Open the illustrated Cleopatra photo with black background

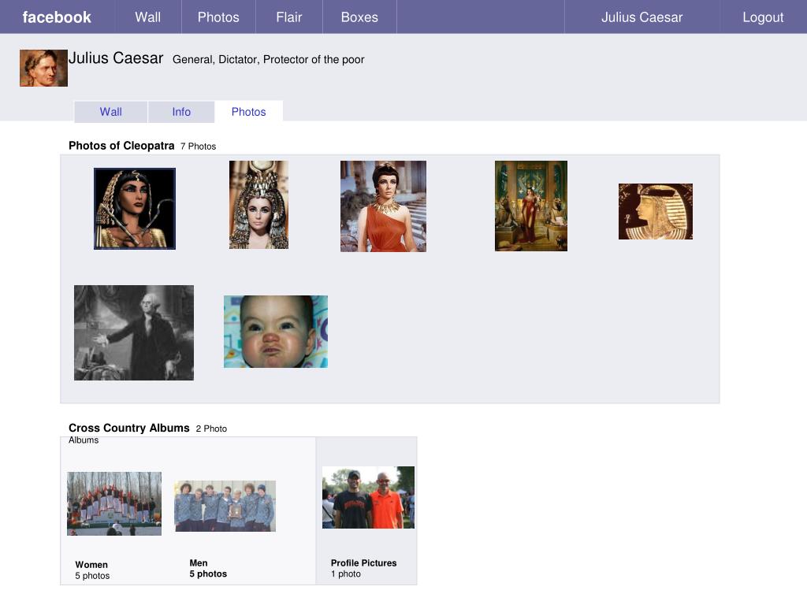pos(134,208)
